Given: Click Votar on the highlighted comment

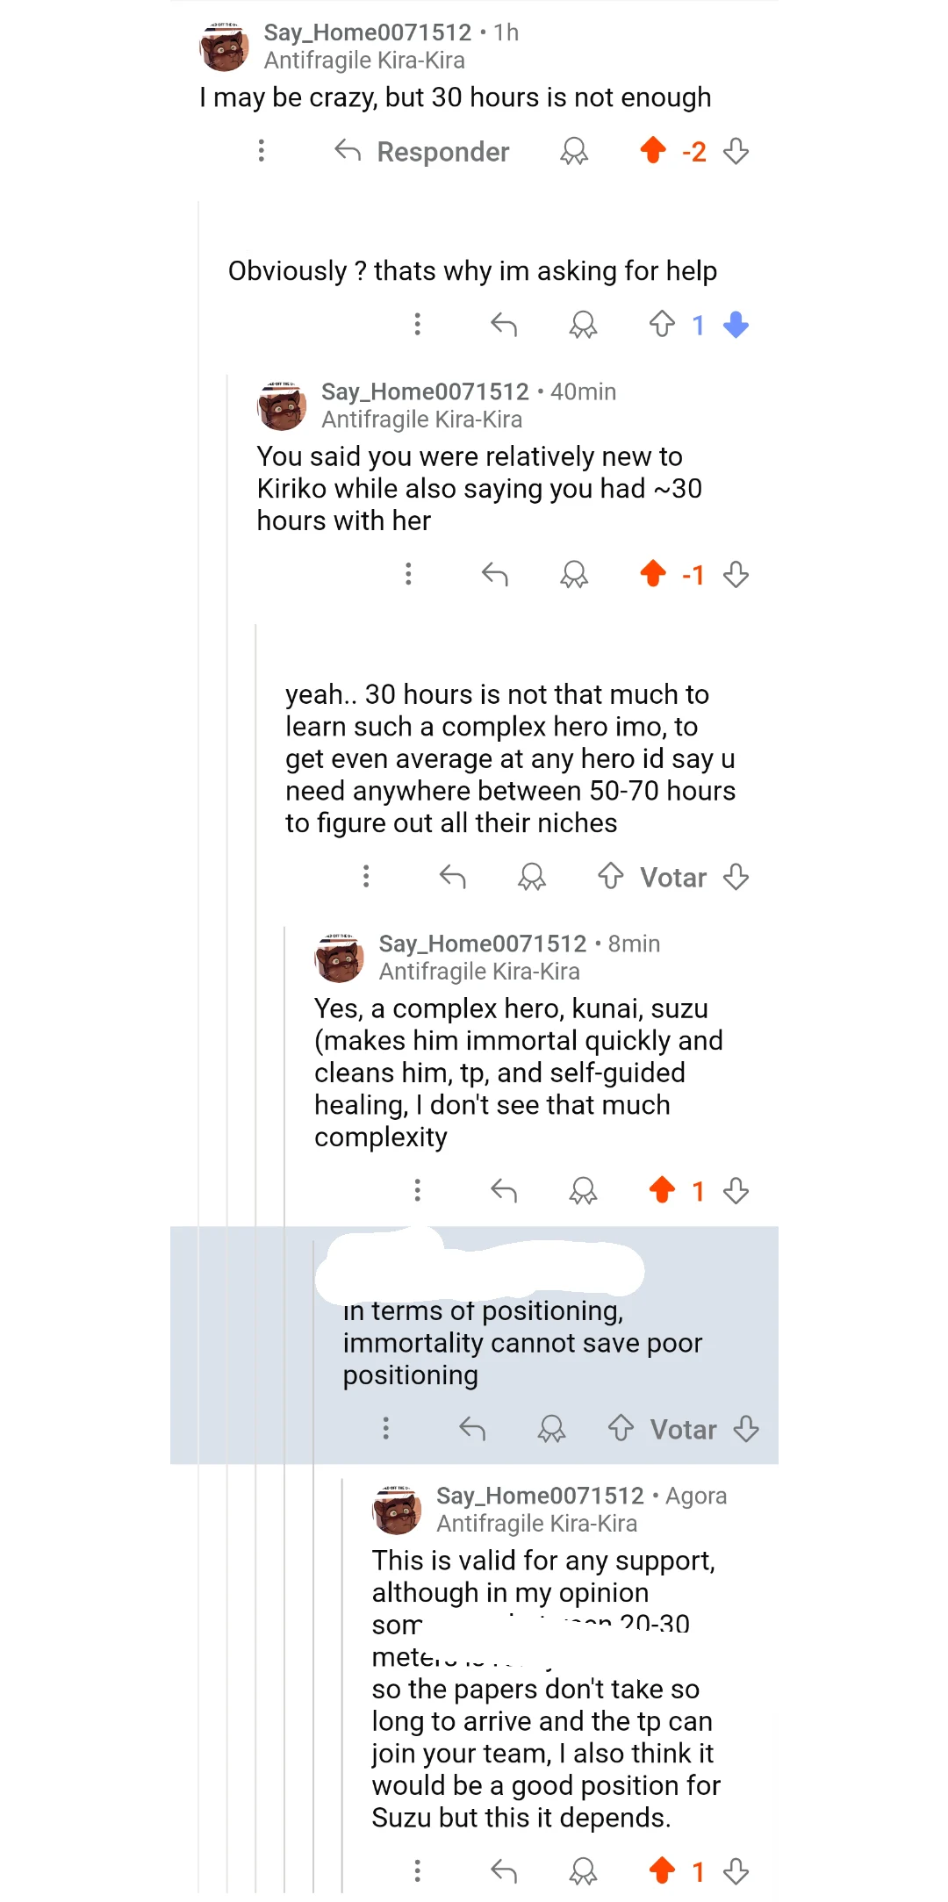Looking at the screenshot, I should (x=683, y=1430).
